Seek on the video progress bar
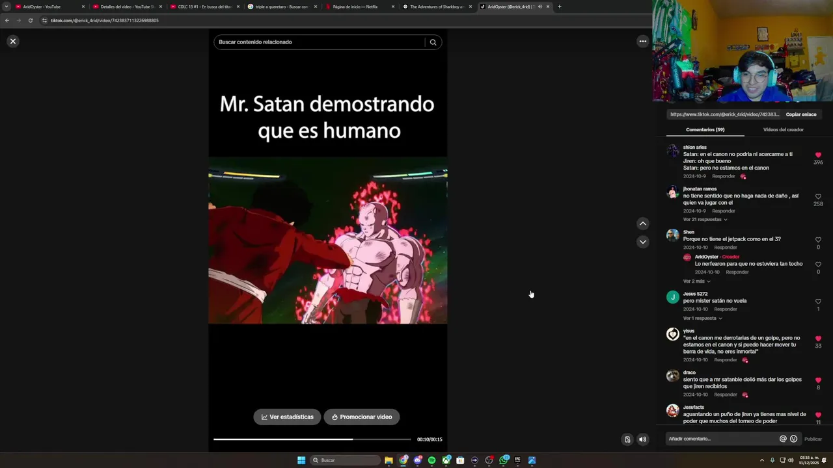 coord(312,439)
